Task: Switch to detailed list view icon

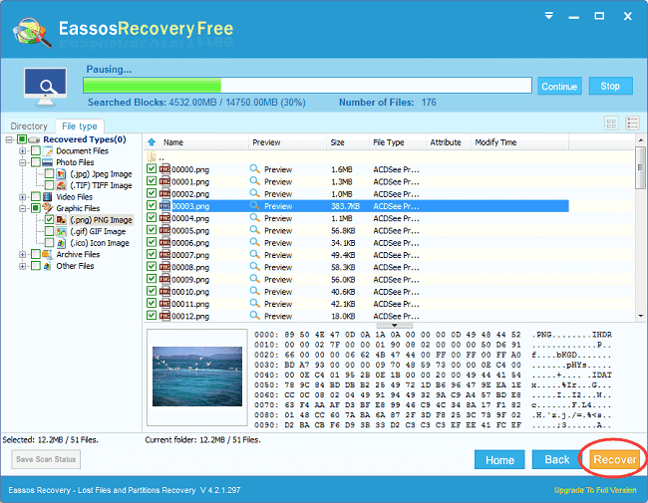Action: 633,124
